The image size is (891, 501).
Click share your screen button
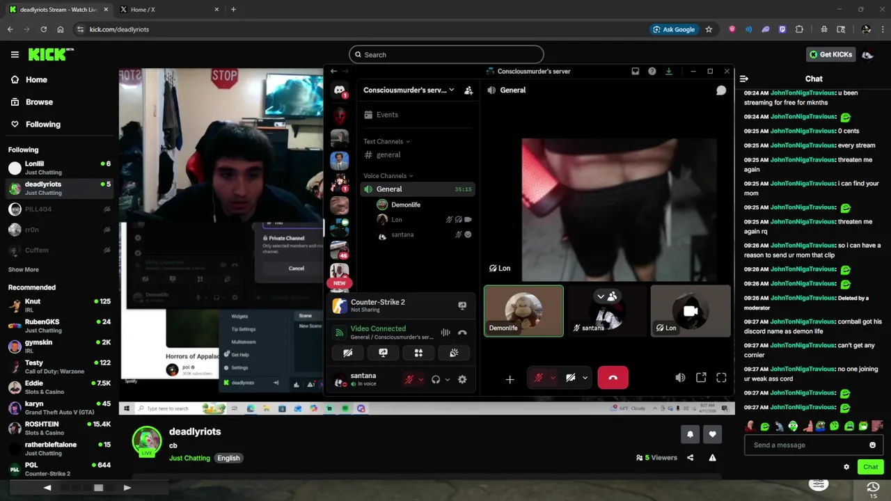(x=383, y=353)
